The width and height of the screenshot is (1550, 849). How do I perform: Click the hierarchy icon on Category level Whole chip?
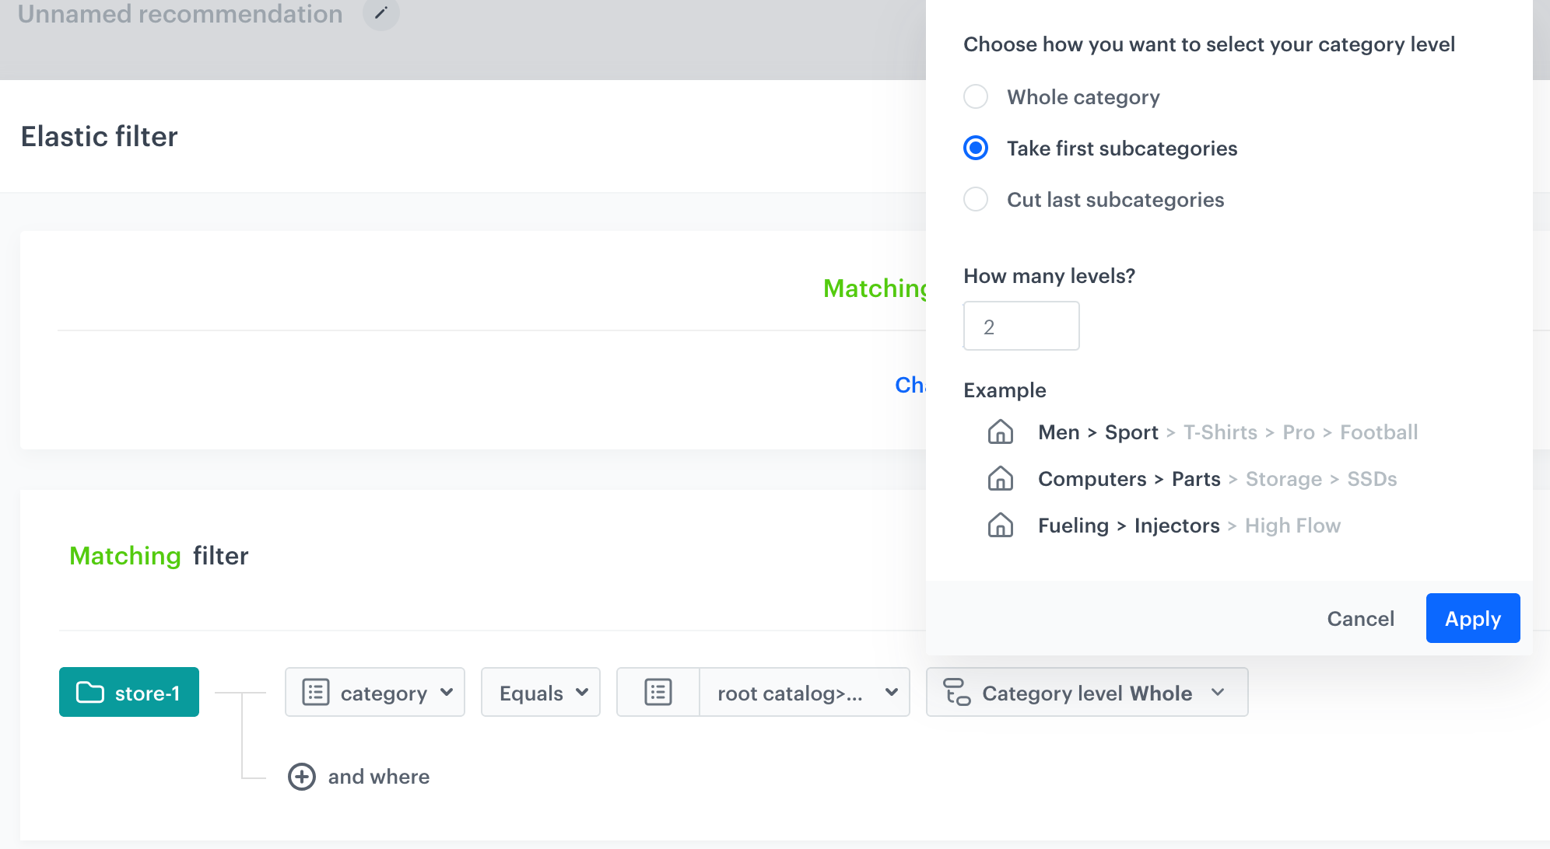coord(958,692)
